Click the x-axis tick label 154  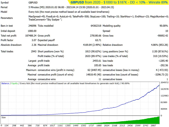6,126
